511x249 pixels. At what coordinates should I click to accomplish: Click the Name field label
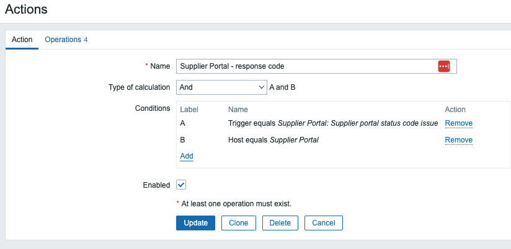159,66
